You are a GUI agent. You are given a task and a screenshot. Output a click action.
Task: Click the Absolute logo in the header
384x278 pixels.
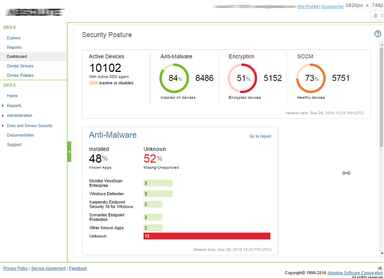pos(34,12)
